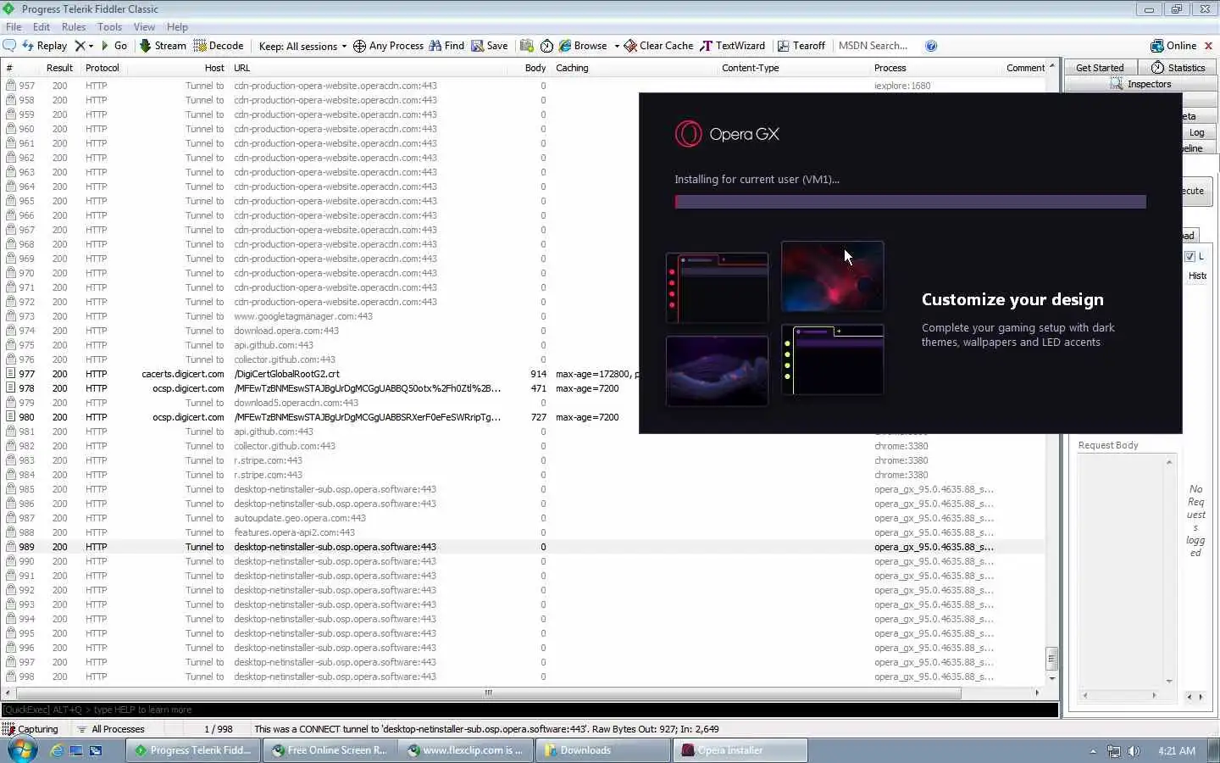Click the Request Body scroll-down arrow
This screenshot has width=1220, height=763.
1169,681
